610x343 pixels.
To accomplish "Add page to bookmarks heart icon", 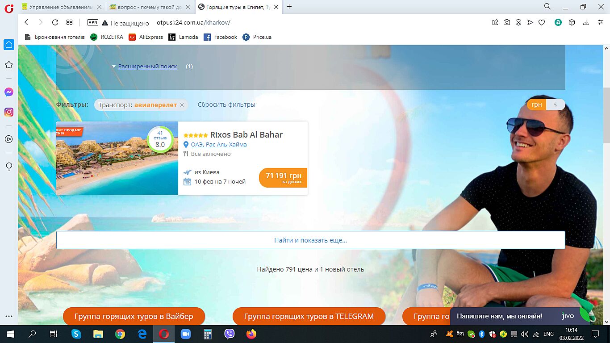I will 542,22.
